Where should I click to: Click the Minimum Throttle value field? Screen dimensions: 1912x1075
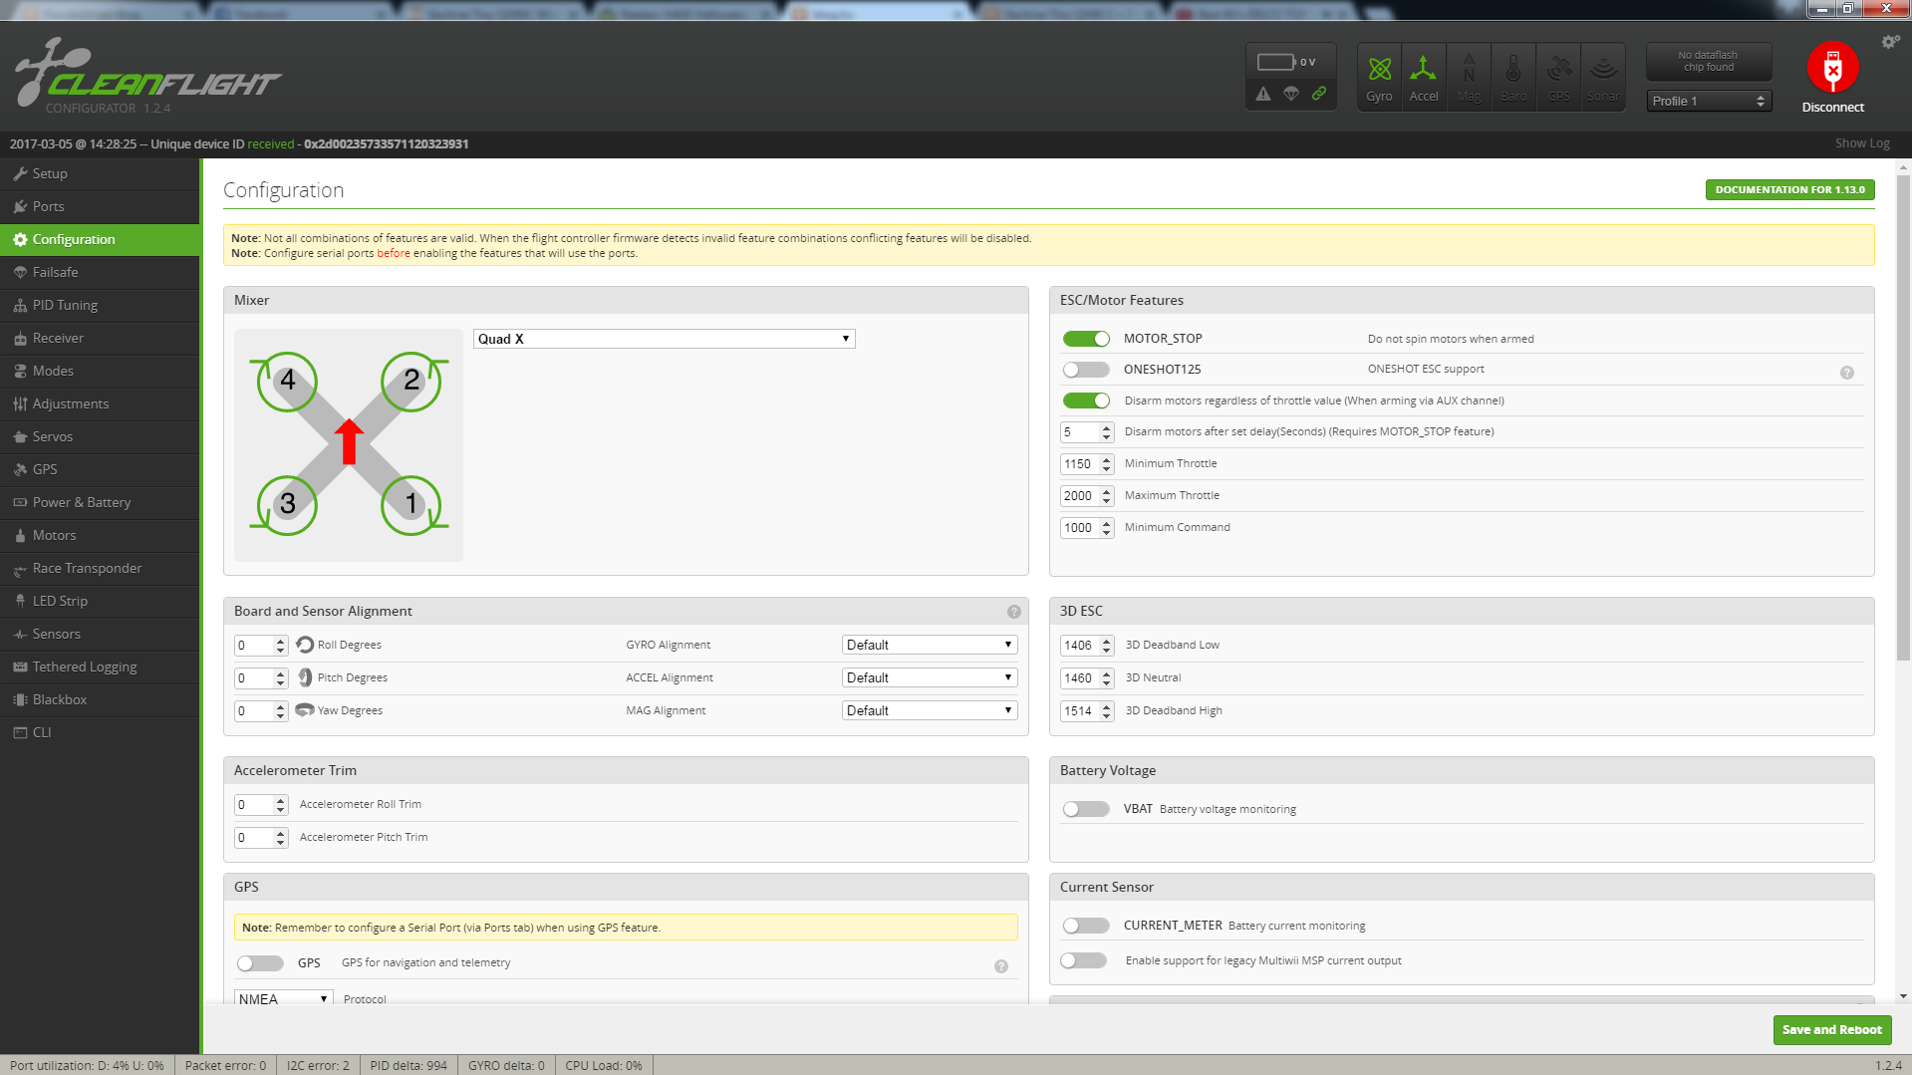1086,464
